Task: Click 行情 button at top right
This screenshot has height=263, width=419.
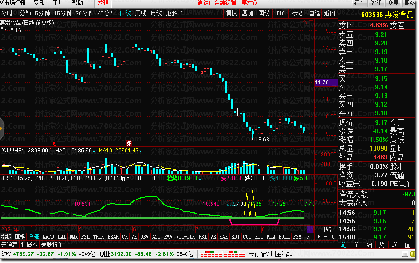Action: tap(359, 3)
